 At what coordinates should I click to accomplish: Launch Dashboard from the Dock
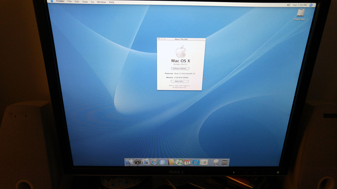[138, 162]
